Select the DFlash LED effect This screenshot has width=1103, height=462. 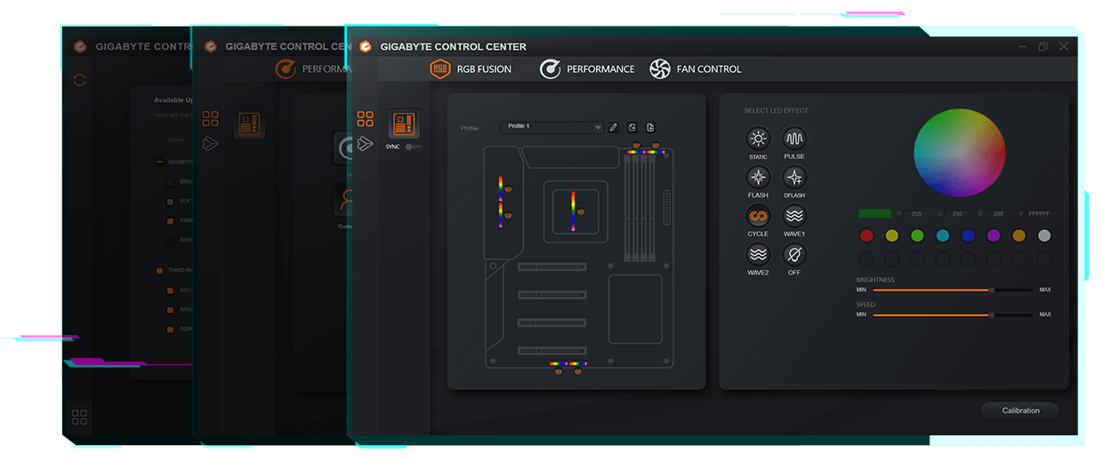click(x=793, y=177)
